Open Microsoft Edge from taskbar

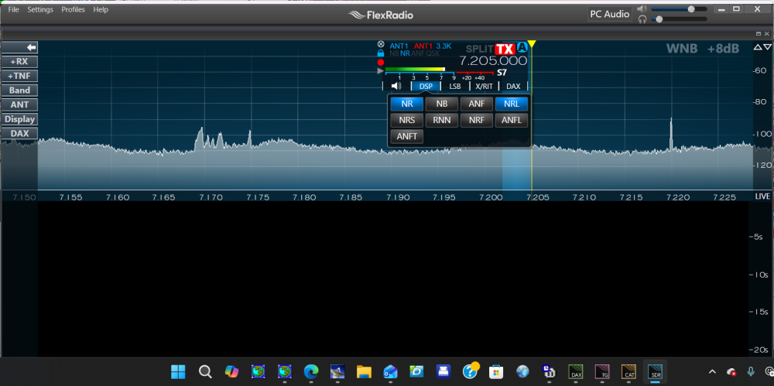point(311,371)
